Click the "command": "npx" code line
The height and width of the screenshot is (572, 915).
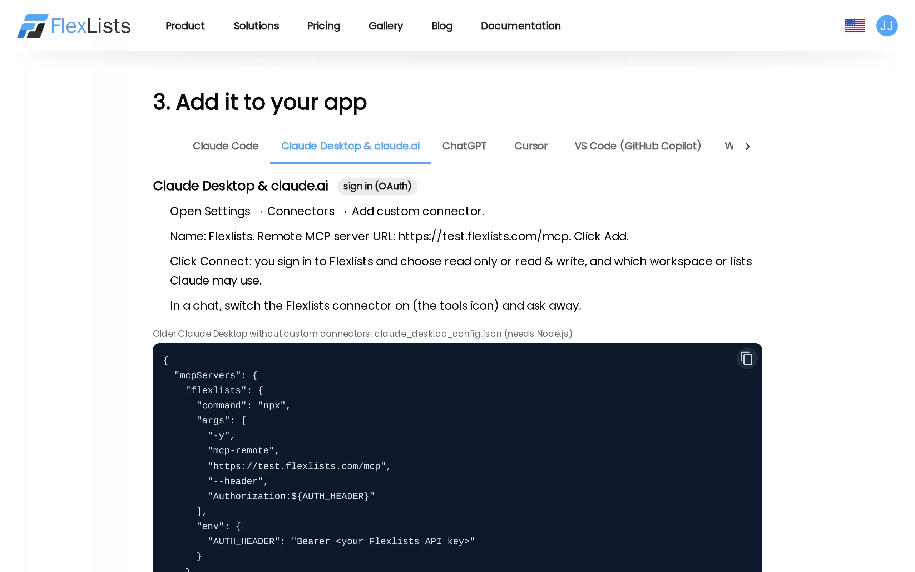click(243, 405)
